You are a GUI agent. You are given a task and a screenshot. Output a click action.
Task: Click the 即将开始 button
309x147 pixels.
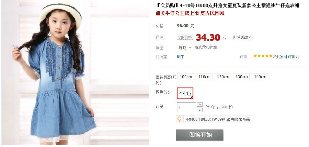click(199, 135)
